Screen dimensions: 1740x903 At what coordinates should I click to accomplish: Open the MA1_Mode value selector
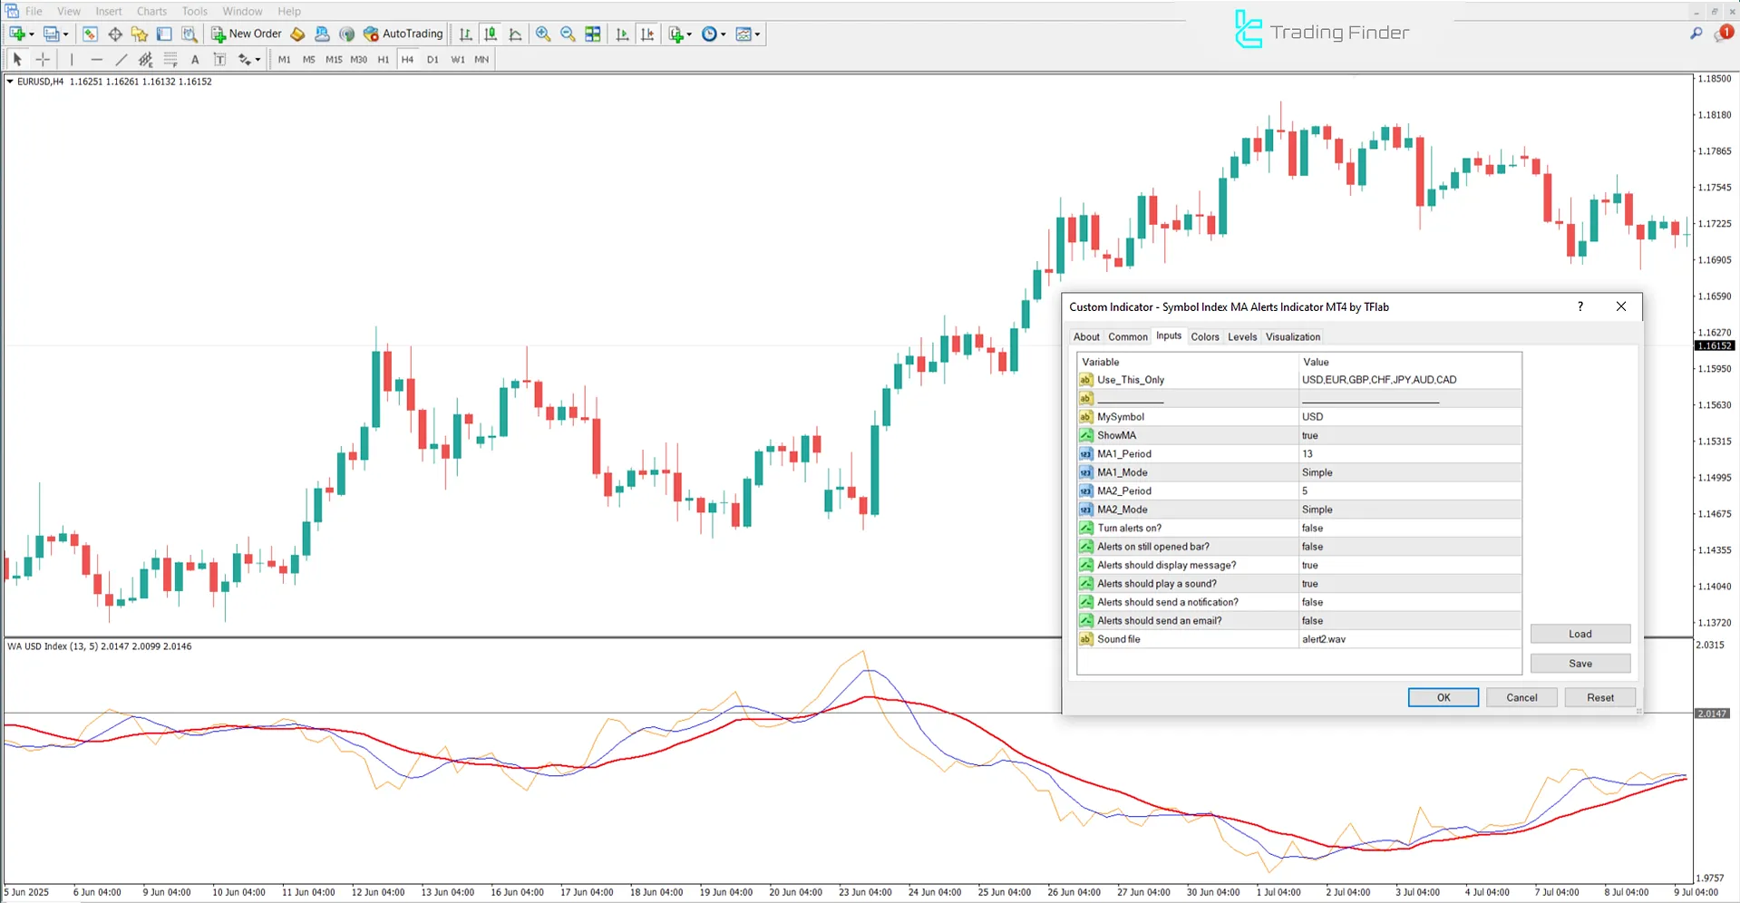click(x=1409, y=471)
